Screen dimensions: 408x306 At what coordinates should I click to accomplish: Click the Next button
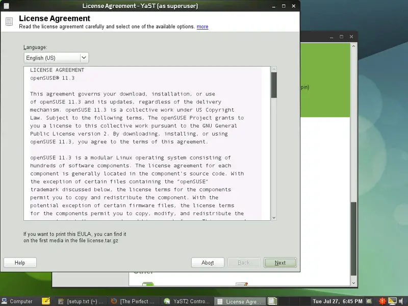pos(280,263)
